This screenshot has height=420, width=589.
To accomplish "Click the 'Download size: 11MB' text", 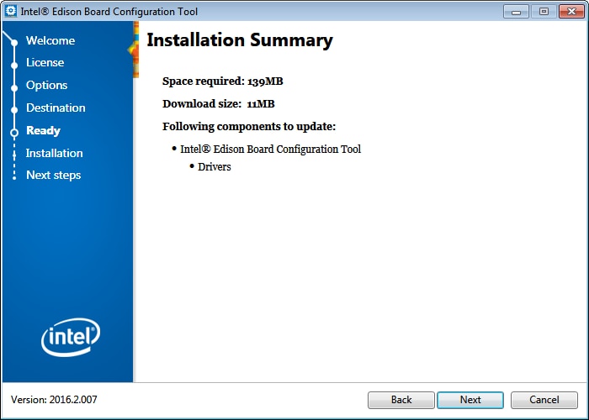I will point(218,104).
